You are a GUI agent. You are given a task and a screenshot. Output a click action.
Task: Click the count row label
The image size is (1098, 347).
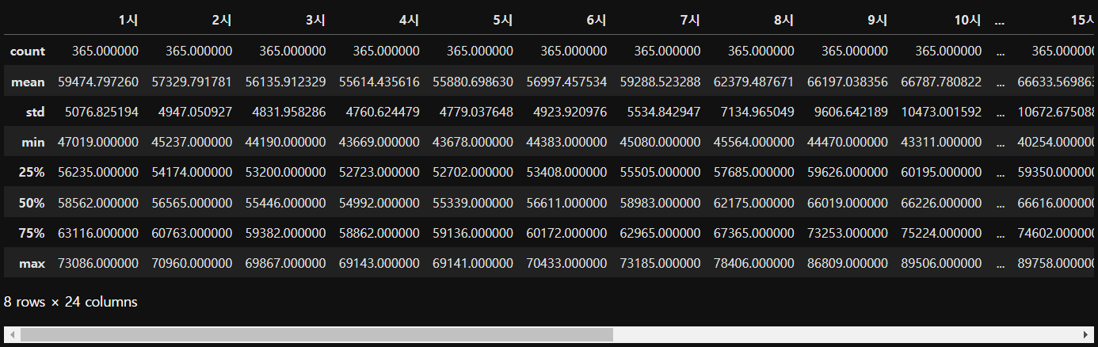(x=28, y=51)
